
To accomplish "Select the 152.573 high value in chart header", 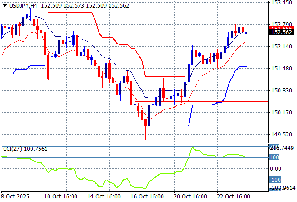I will (x=74, y=6).
